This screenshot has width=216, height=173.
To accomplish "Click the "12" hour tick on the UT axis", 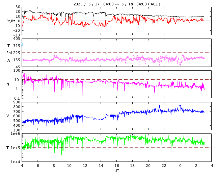I will coord(85,166).
